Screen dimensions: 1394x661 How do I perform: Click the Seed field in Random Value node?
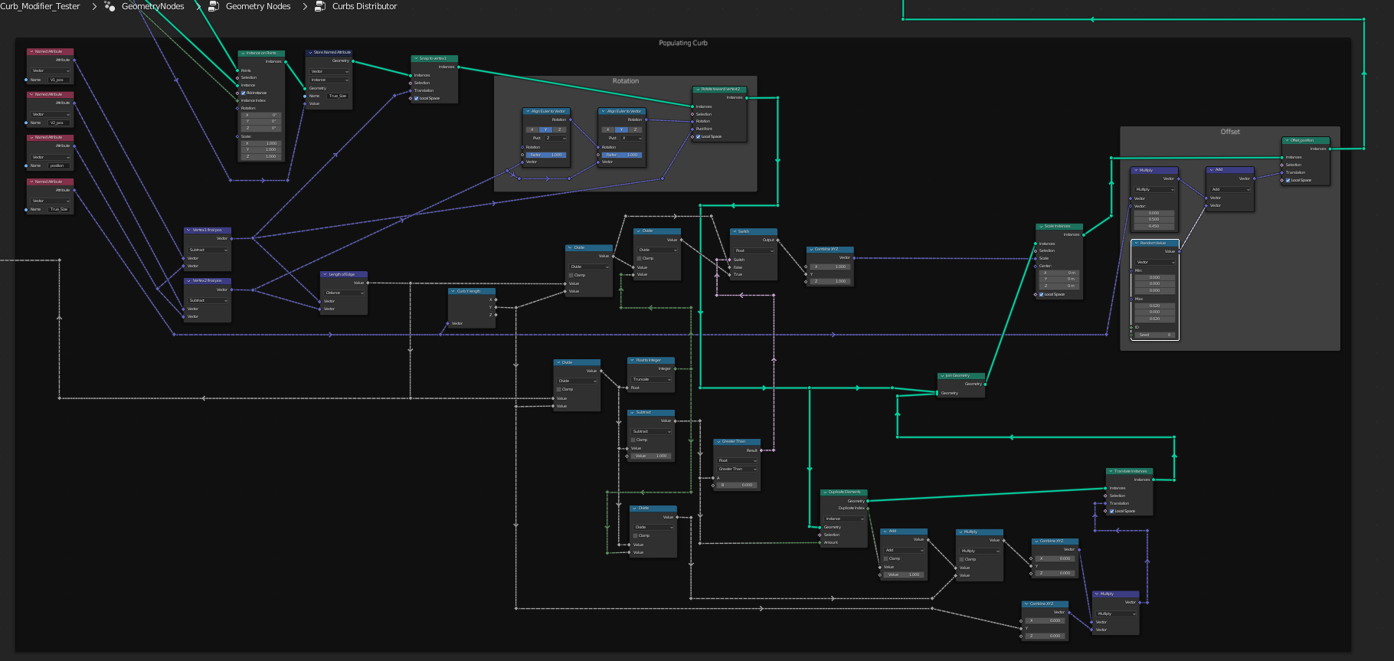(x=1154, y=335)
